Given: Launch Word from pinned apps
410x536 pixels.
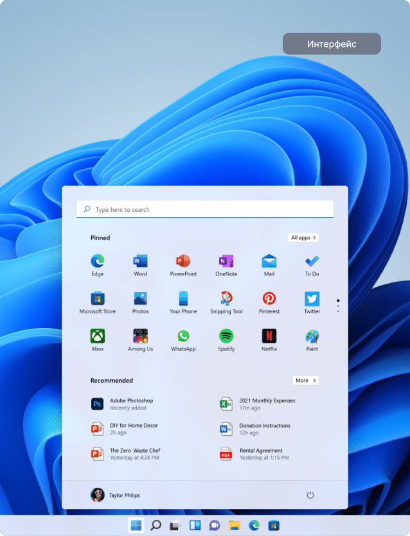Looking at the screenshot, I should pos(140,265).
